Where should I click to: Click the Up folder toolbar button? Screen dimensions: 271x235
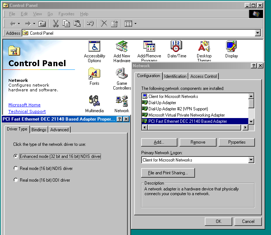pyautogui.click(x=42, y=24)
